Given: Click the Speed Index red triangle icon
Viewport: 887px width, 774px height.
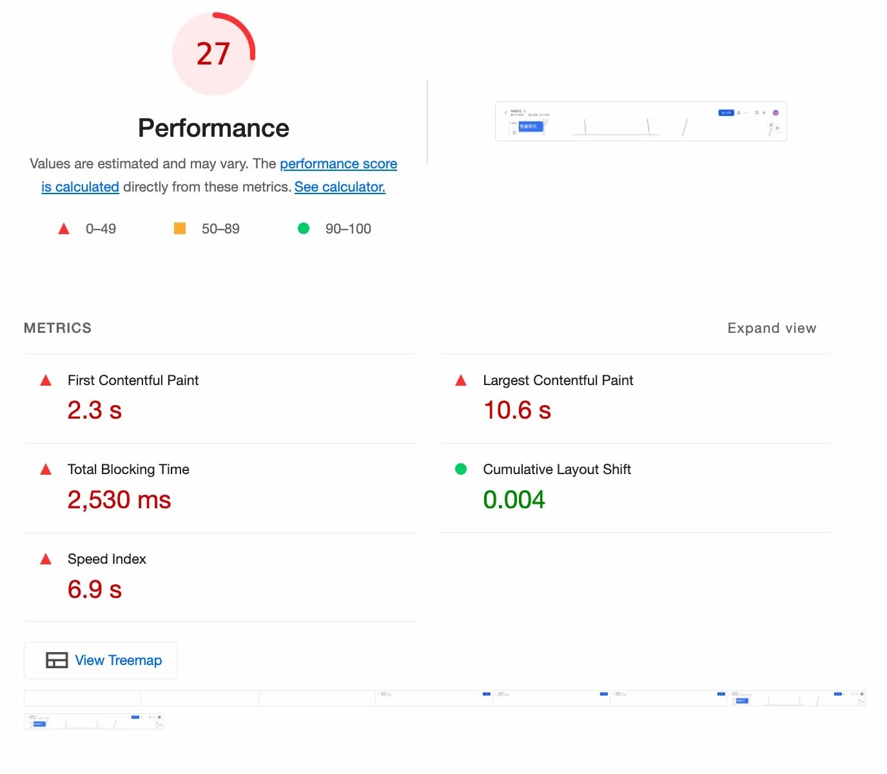Looking at the screenshot, I should [x=46, y=559].
